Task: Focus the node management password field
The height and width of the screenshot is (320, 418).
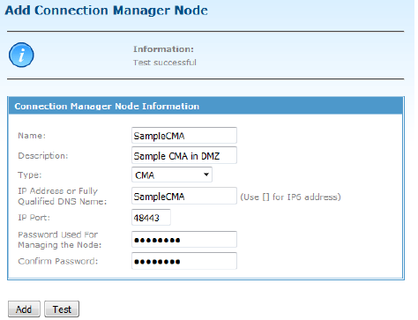Action: 184,240
